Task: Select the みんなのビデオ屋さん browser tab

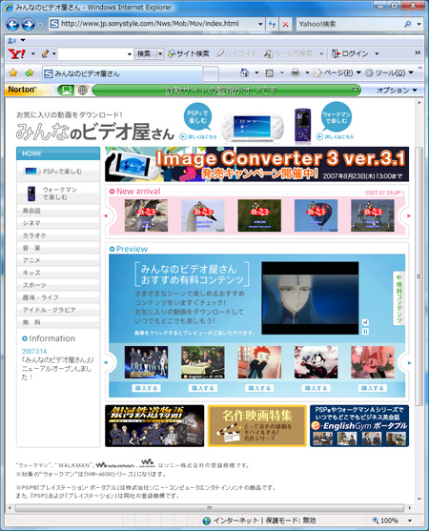Action: click(x=123, y=73)
